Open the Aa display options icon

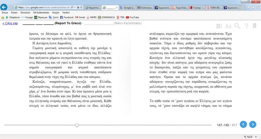tap(228, 26)
